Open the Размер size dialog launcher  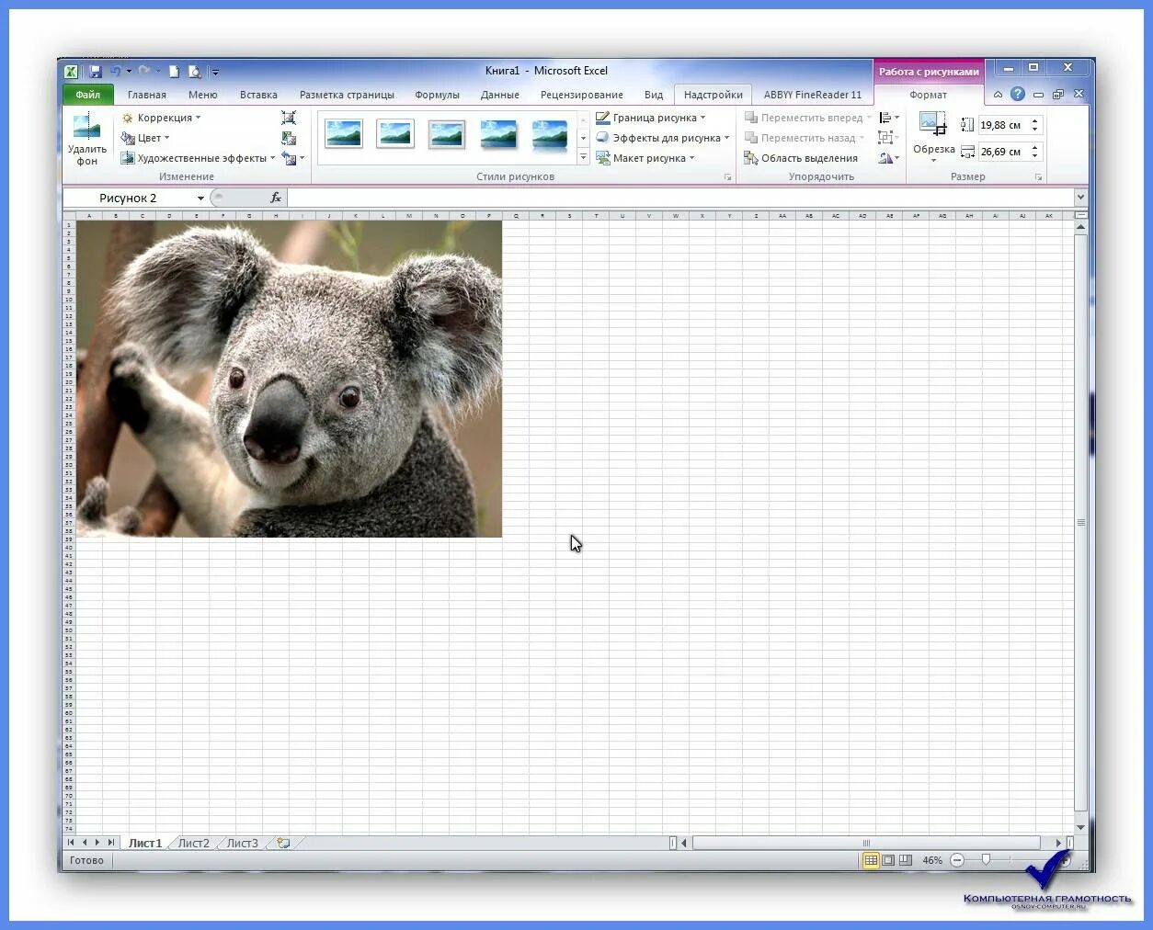coord(1039,176)
